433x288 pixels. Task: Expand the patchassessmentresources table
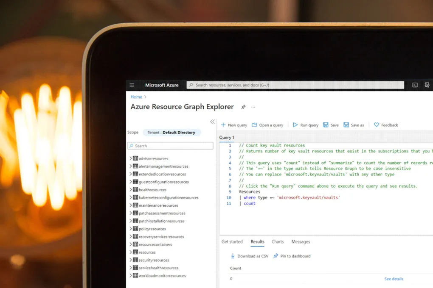point(131,213)
